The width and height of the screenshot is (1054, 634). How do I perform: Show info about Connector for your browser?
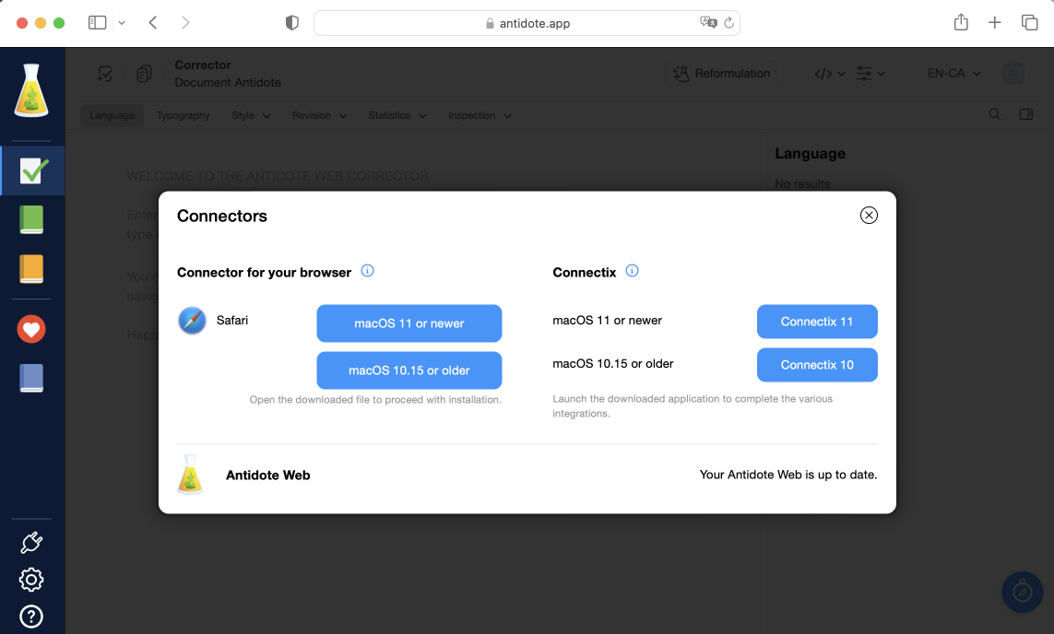tap(367, 271)
